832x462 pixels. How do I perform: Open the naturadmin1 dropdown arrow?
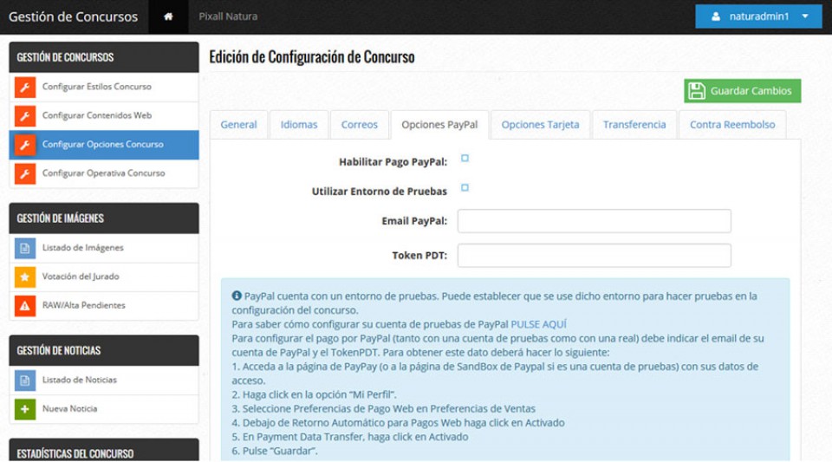pyautogui.click(x=805, y=16)
